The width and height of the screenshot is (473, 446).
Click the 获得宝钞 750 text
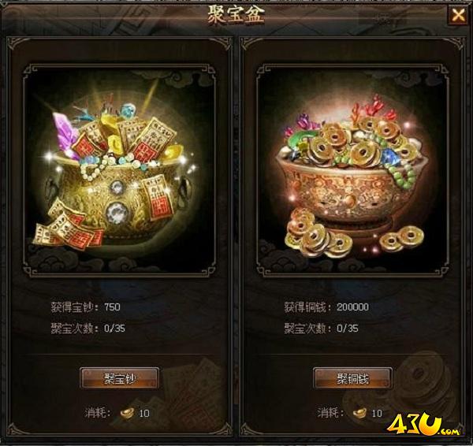[x=86, y=307]
